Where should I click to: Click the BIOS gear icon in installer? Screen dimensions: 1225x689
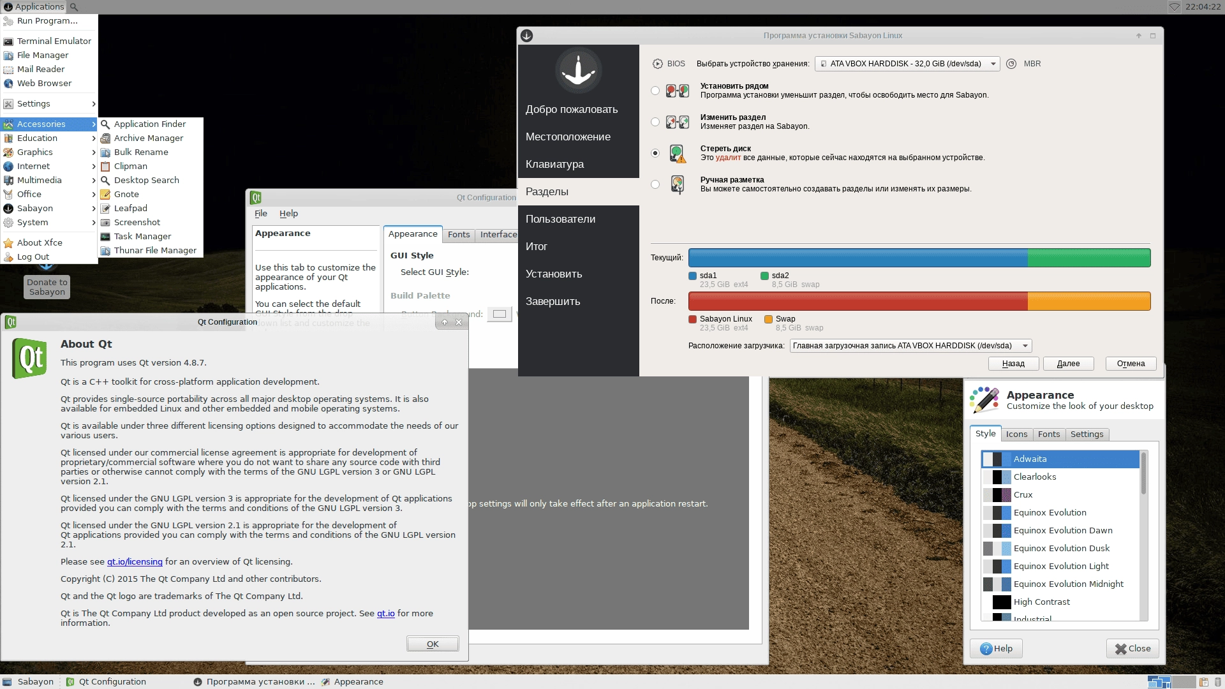coord(658,64)
